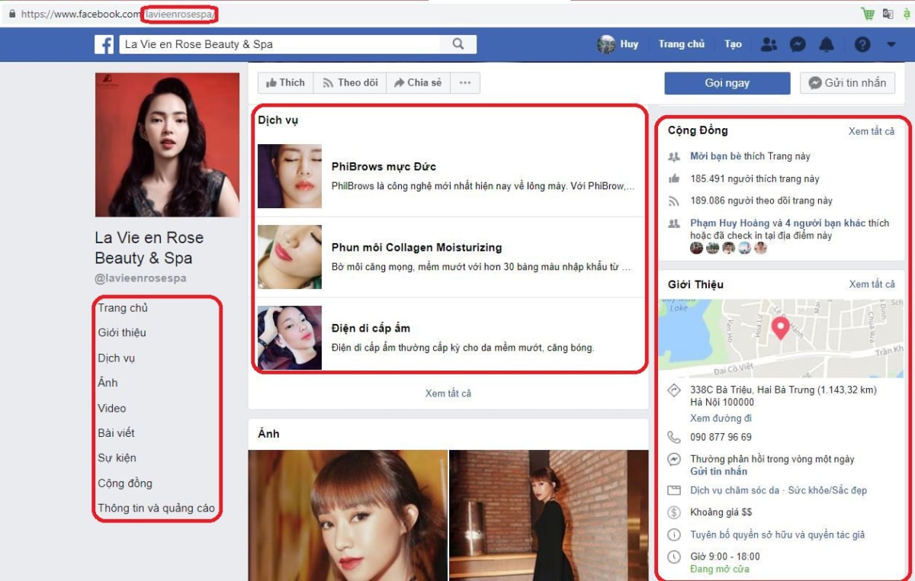Click the red map pin marker

(x=780, y=329)
